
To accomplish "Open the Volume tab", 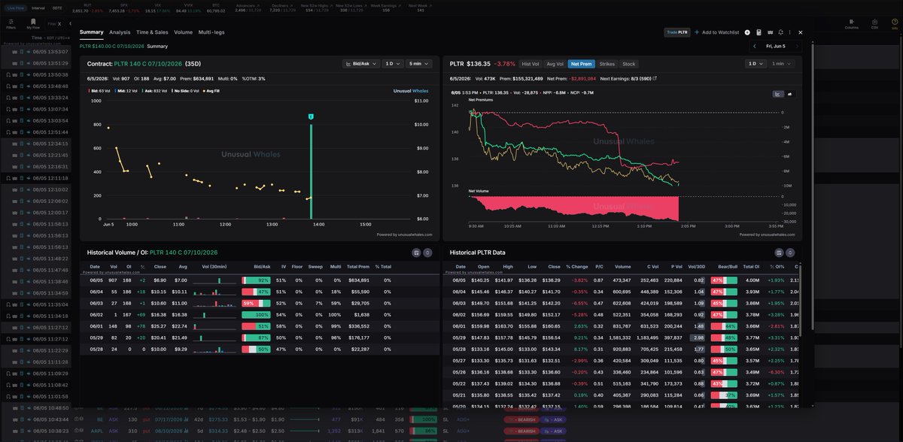I will (183, 32).
